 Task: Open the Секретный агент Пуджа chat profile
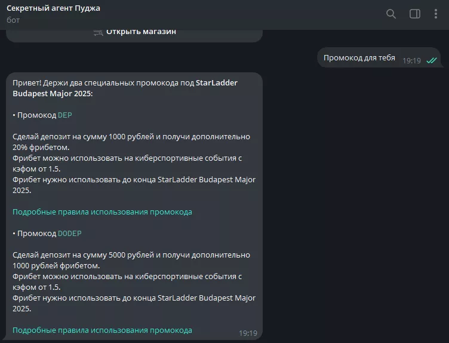[54, 8]
